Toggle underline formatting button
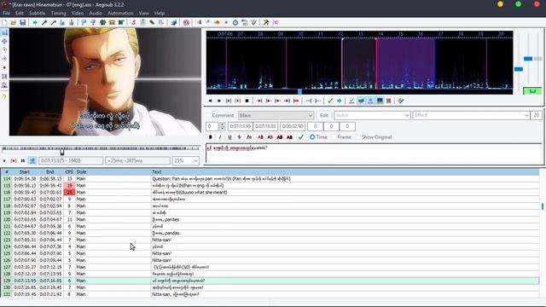This screenshot has width=546, height=307. pos(229,137)
